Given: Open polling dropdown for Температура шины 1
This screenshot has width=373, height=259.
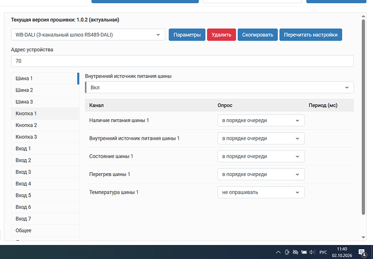Looking at the screenshot, I should click(261, 192).
